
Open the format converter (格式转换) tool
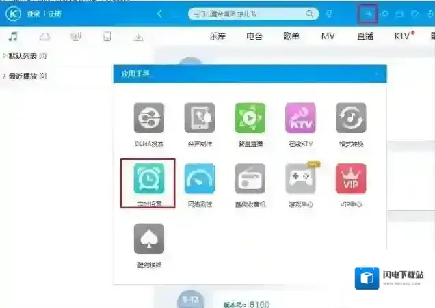350,118
